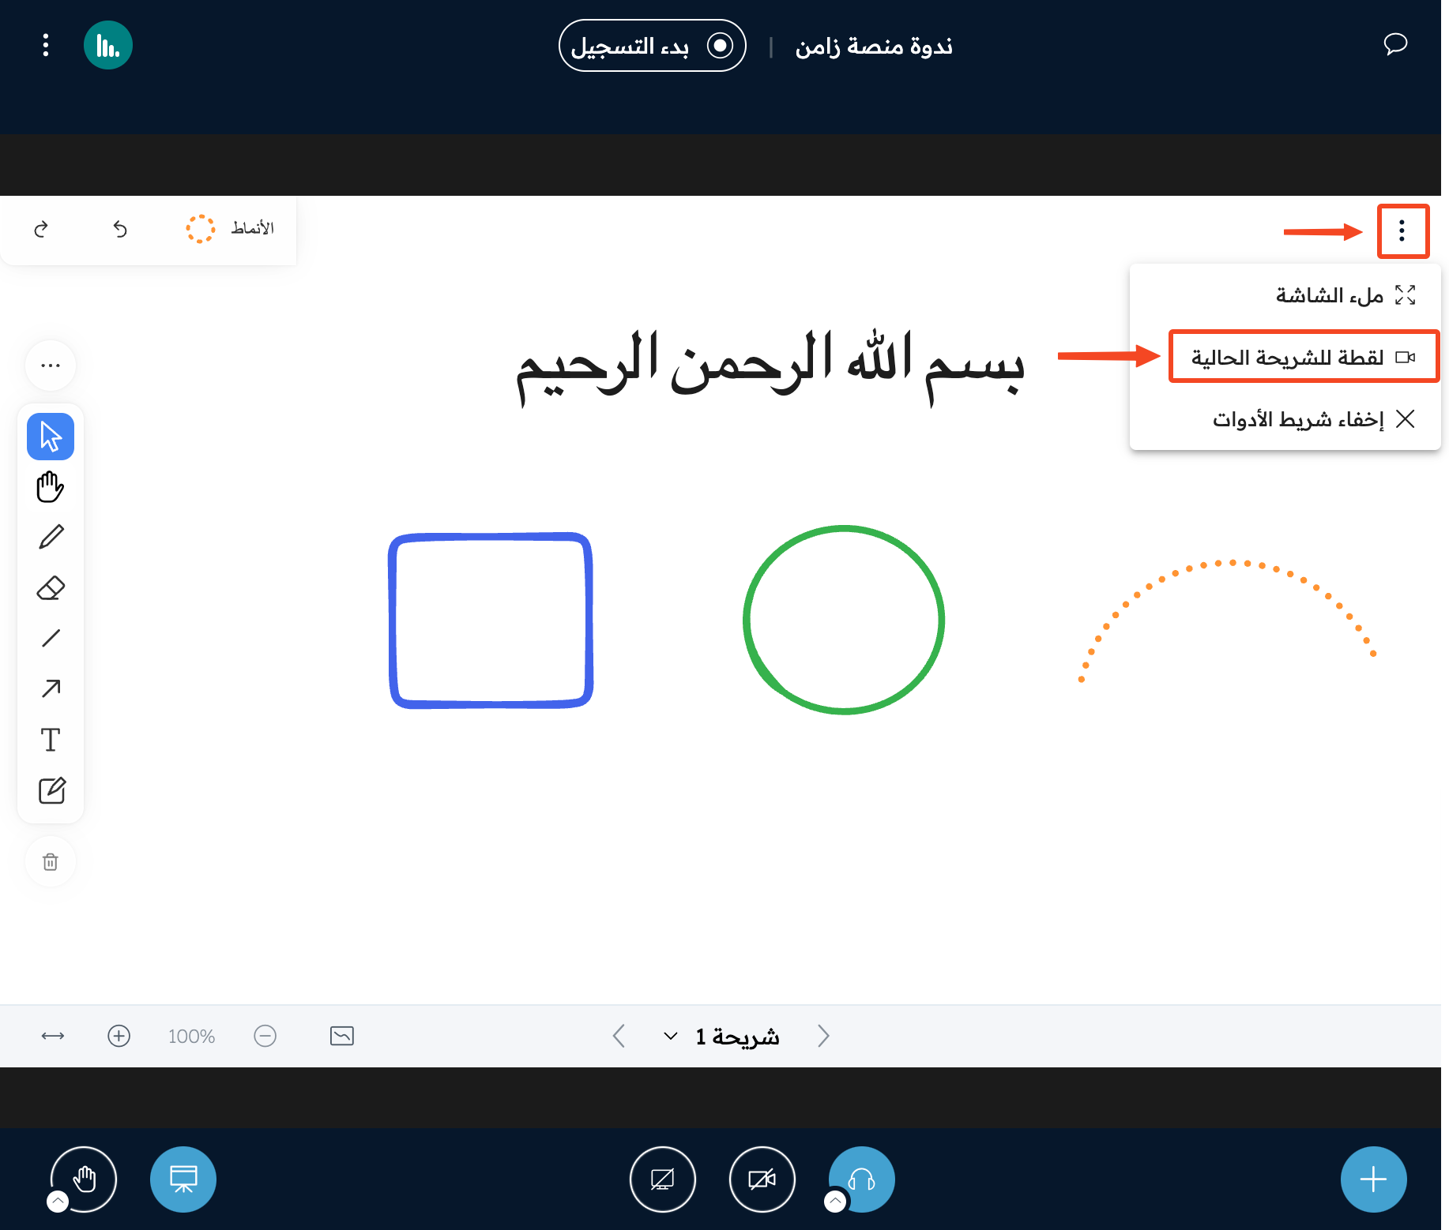Select لقطة للشريحة الحالية menu item
The width and height of the screenshot is (1449, 1230).
[x=1304, y=358]
